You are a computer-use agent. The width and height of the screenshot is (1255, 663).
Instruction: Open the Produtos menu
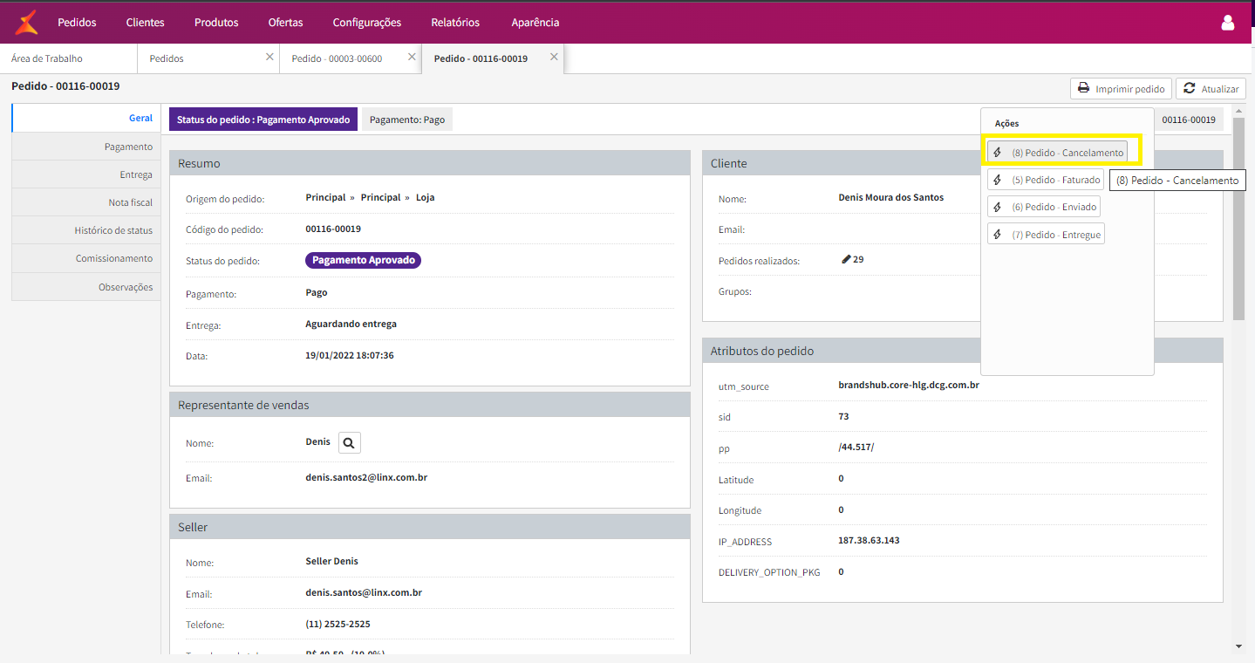pyautogui.click(x=216, y=23)
